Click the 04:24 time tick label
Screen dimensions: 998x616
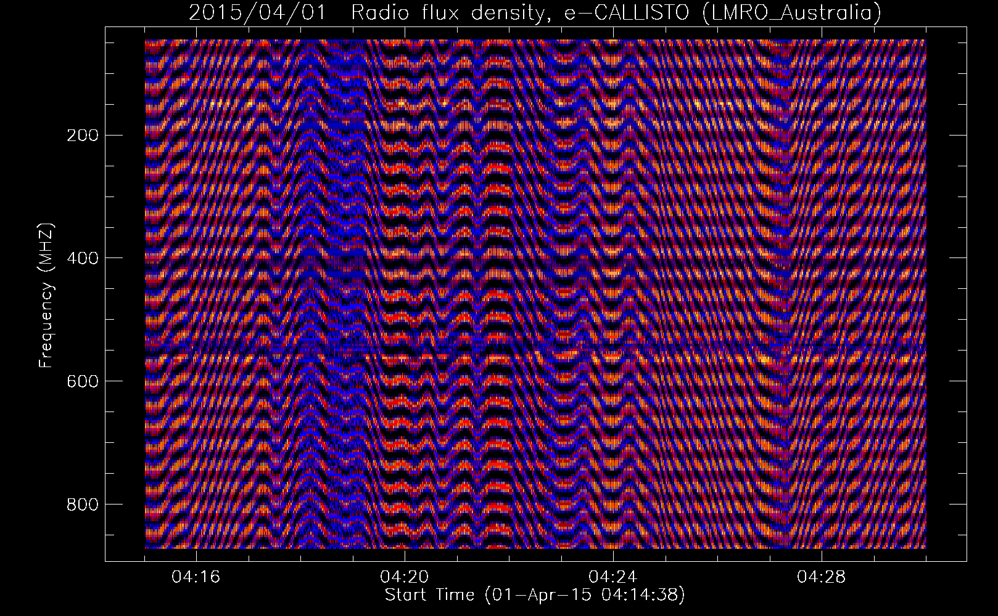[613, 577]
